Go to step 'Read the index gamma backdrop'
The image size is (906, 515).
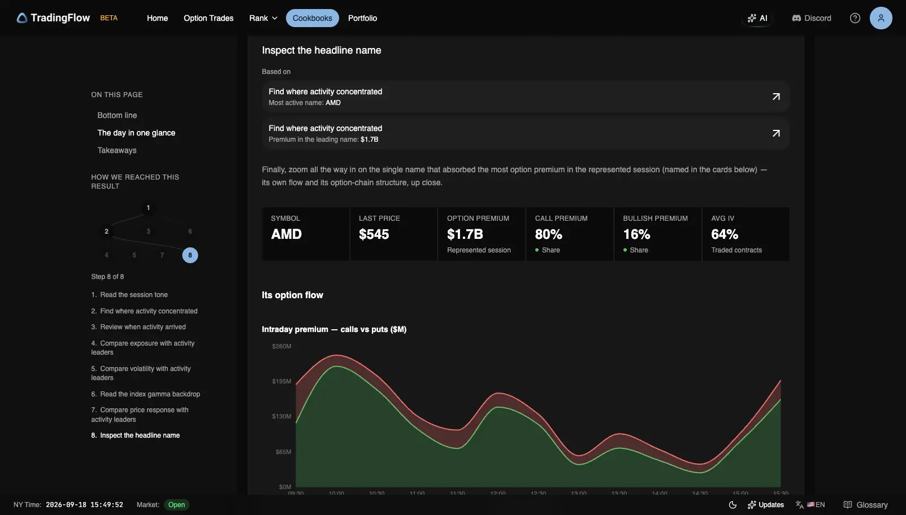[145, 394]
